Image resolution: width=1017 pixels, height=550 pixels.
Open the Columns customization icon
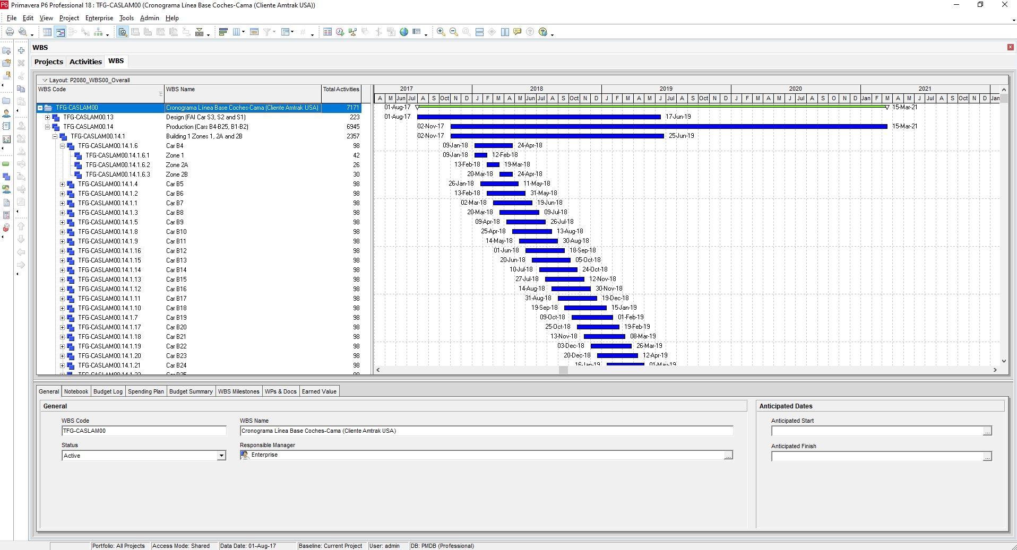[237, 32]
